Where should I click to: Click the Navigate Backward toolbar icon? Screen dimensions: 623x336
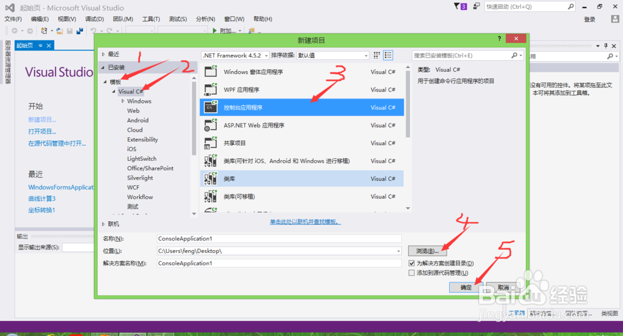click(x=15, y=31)
